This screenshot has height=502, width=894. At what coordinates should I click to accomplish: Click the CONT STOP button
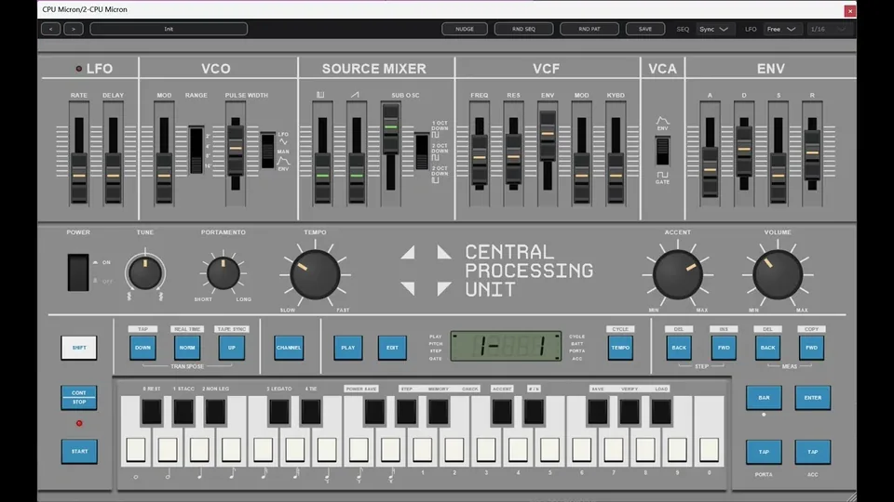coord(78,397)
